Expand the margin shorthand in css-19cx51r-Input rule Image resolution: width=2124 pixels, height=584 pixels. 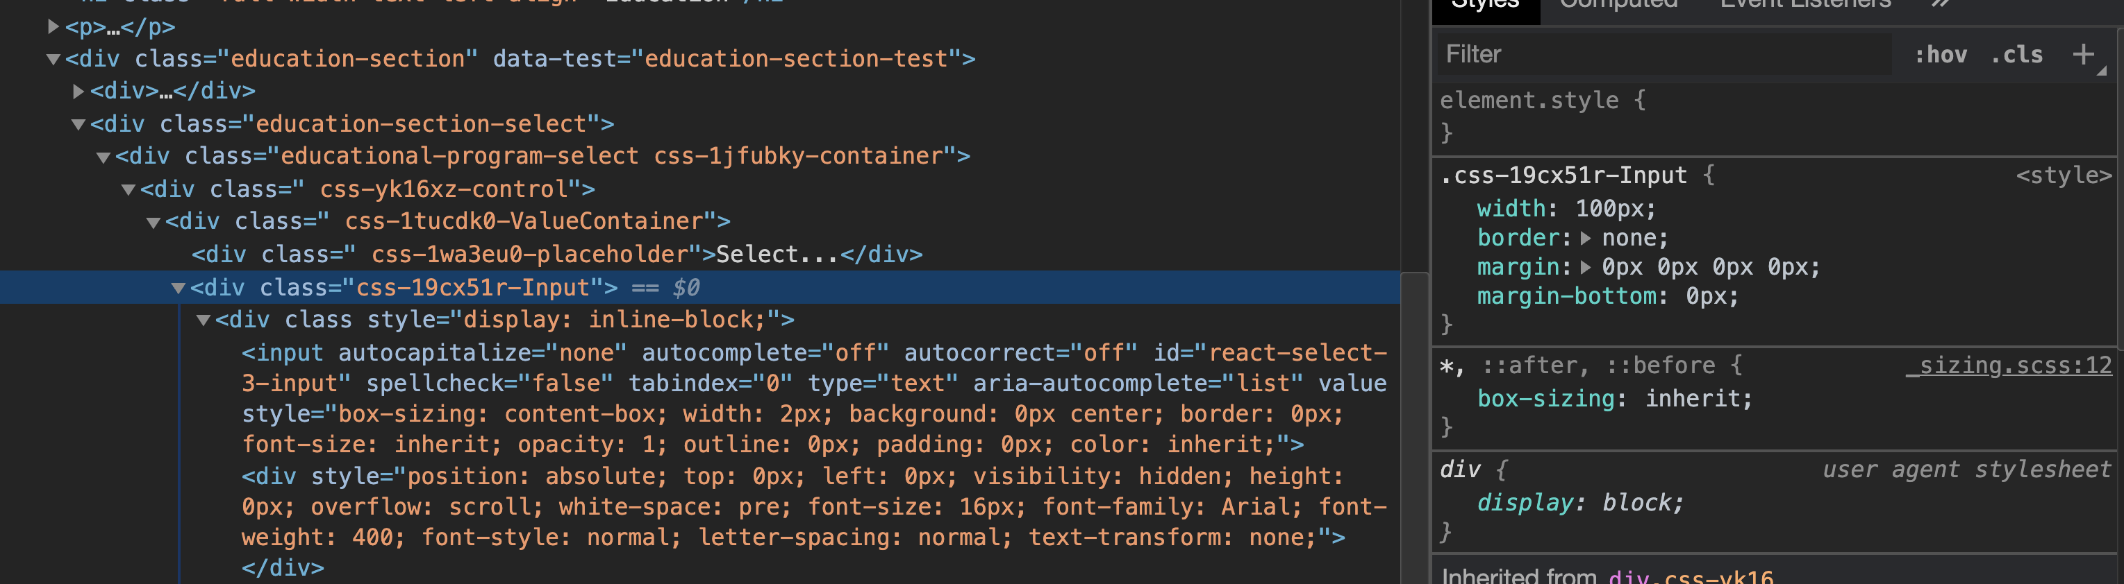click(1585, 267)
